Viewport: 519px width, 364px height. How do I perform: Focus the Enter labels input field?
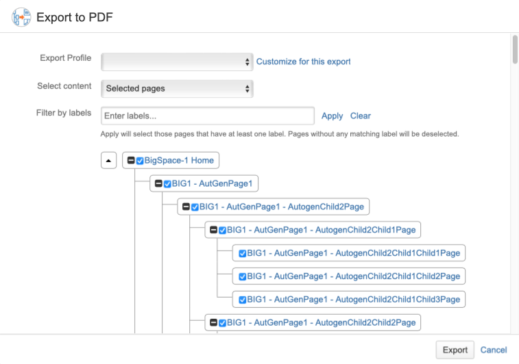pyautogui.click(x=208, y=116)
